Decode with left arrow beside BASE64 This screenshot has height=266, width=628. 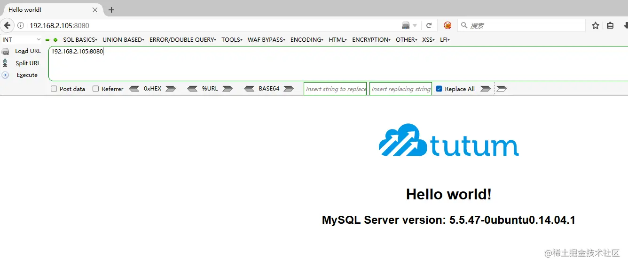[x=250, y=89]
